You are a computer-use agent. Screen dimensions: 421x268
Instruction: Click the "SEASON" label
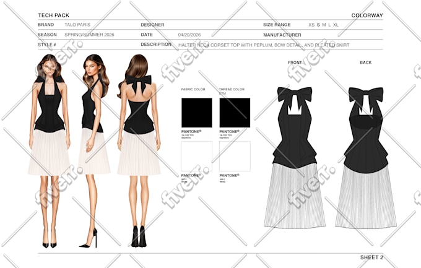[x=47, y=35]
